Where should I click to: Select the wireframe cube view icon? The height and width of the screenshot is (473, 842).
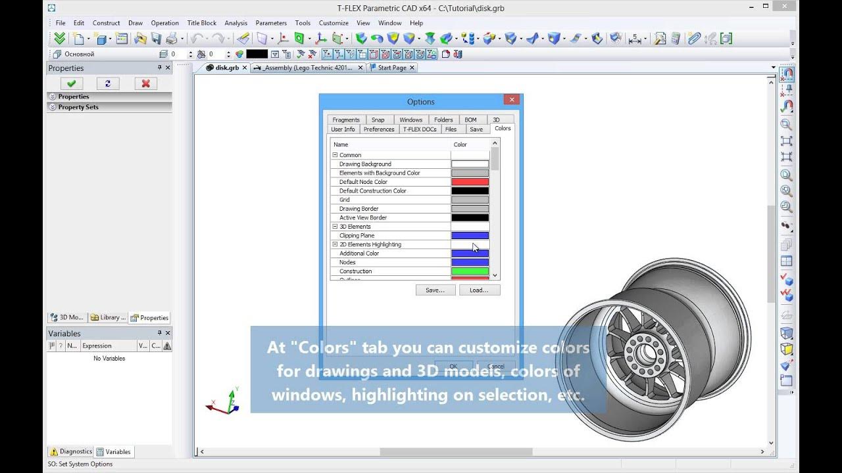click(x=787, y=334)
